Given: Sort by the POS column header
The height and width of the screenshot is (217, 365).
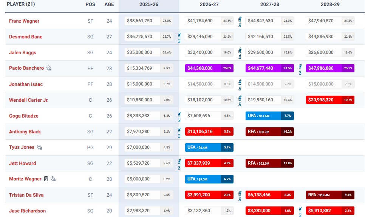Looking at the screenshot, I should pos(90,5).
